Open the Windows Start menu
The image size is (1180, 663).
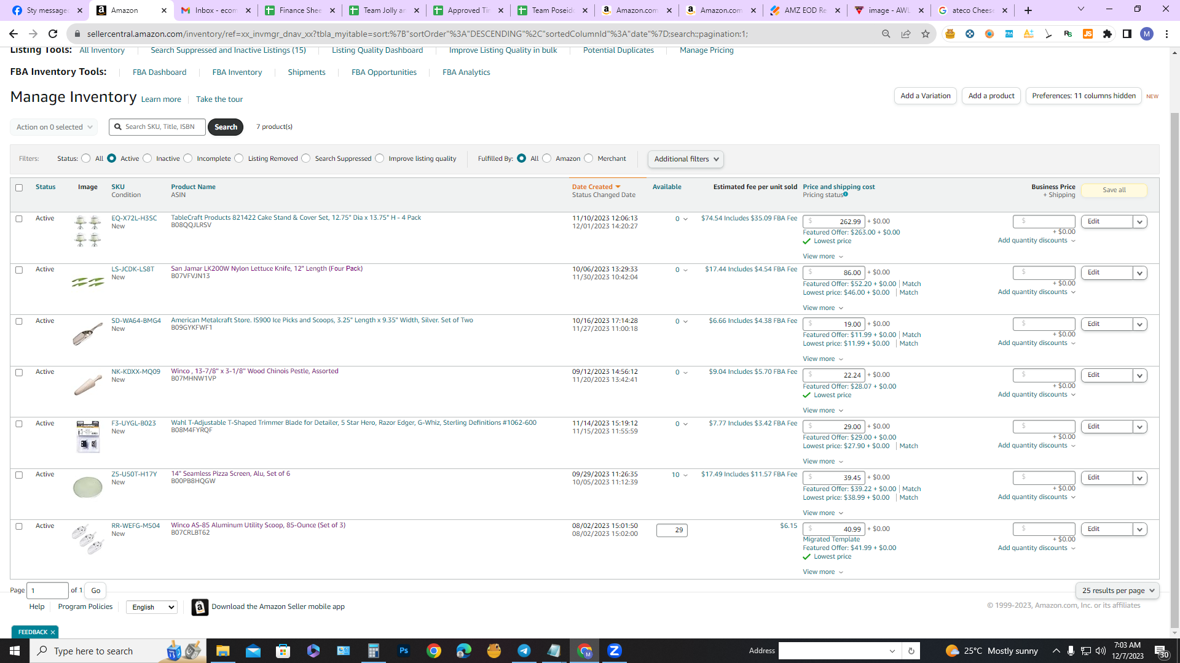click(15, 651)
